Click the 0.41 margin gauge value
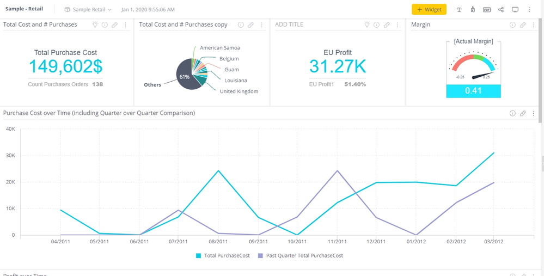This screenshot has width=544, height=276. pos(473,91)
